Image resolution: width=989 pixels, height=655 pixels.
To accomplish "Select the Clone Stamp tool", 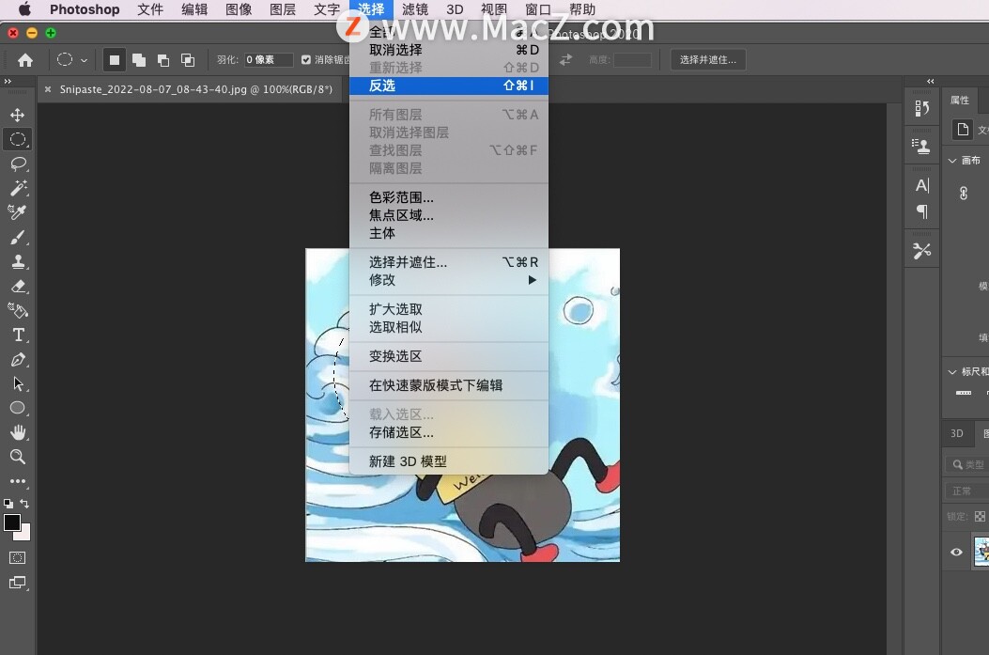I will tap(18, 262).
